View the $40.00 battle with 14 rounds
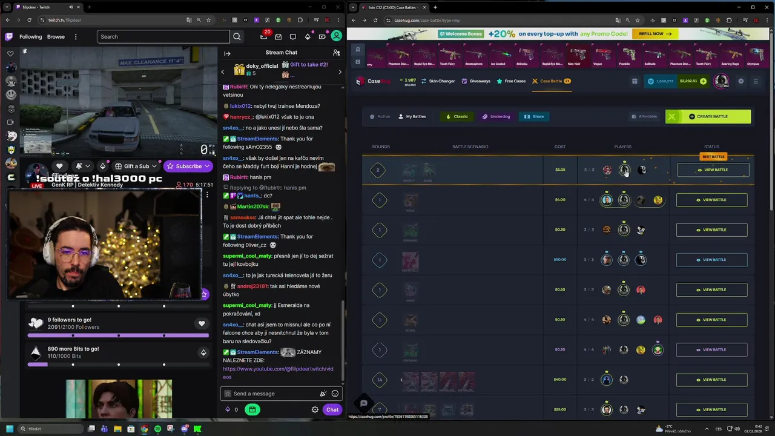This screenshot has height=436, width=775. [711, 380]
